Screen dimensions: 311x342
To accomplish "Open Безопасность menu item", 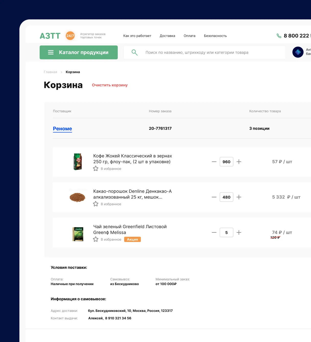I will (215, 36).
